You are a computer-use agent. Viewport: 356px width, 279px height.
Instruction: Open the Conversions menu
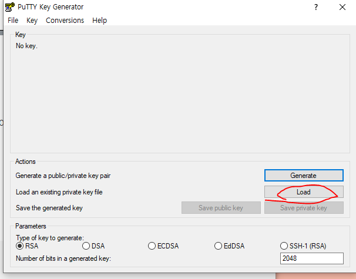[x=65, y=21]
